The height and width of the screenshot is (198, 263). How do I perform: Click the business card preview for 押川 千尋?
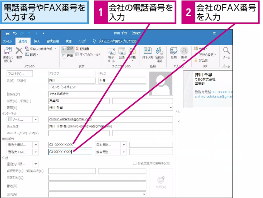point(208,89)
